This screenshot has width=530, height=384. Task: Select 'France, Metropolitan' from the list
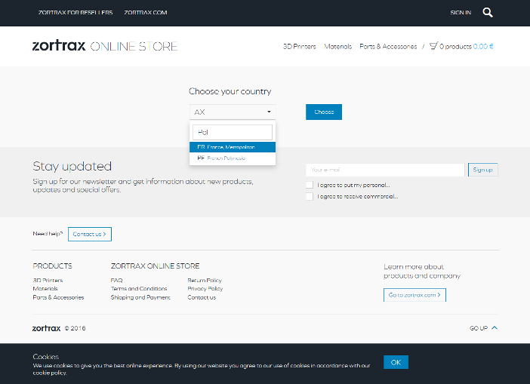pyautogui.click(x=232, y=147)
